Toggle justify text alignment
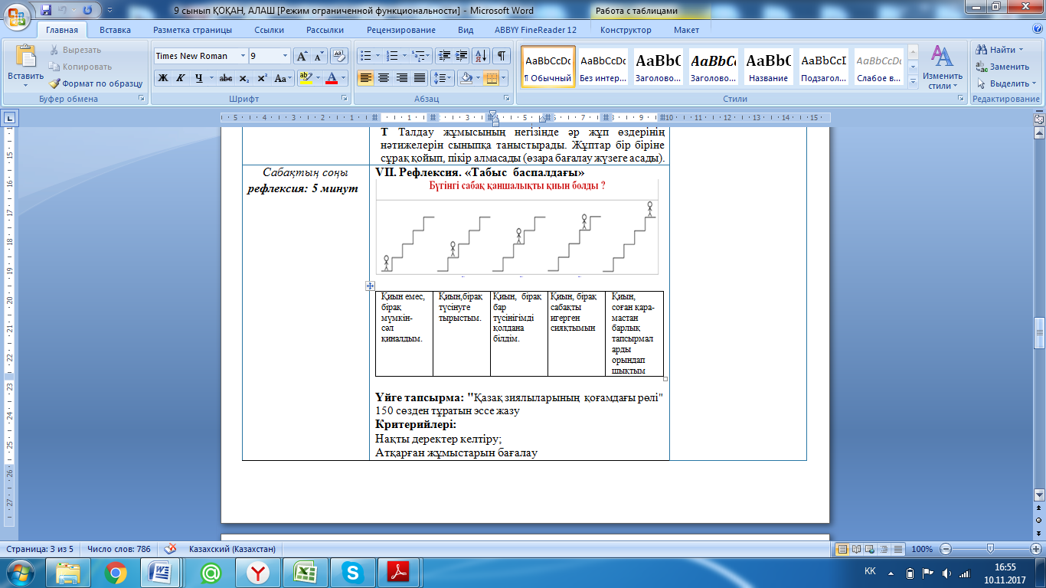 click(x=420, y=78)
